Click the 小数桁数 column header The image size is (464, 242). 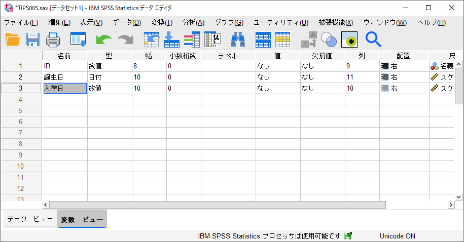(183, 56)
